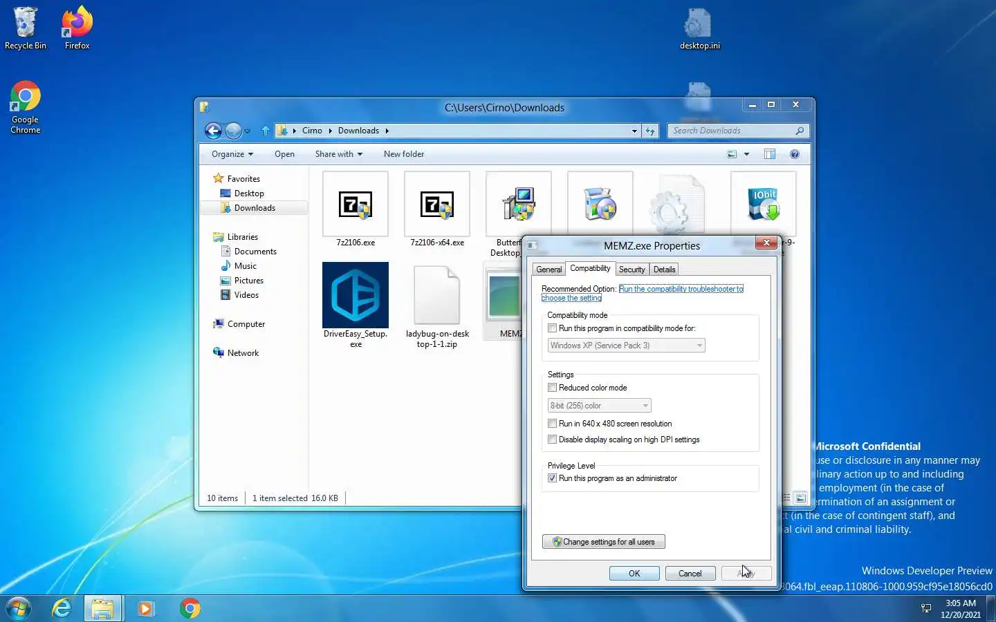Open the Recycle Bin desktop icon
Screen dimensions: 996x622
point(26,28)
